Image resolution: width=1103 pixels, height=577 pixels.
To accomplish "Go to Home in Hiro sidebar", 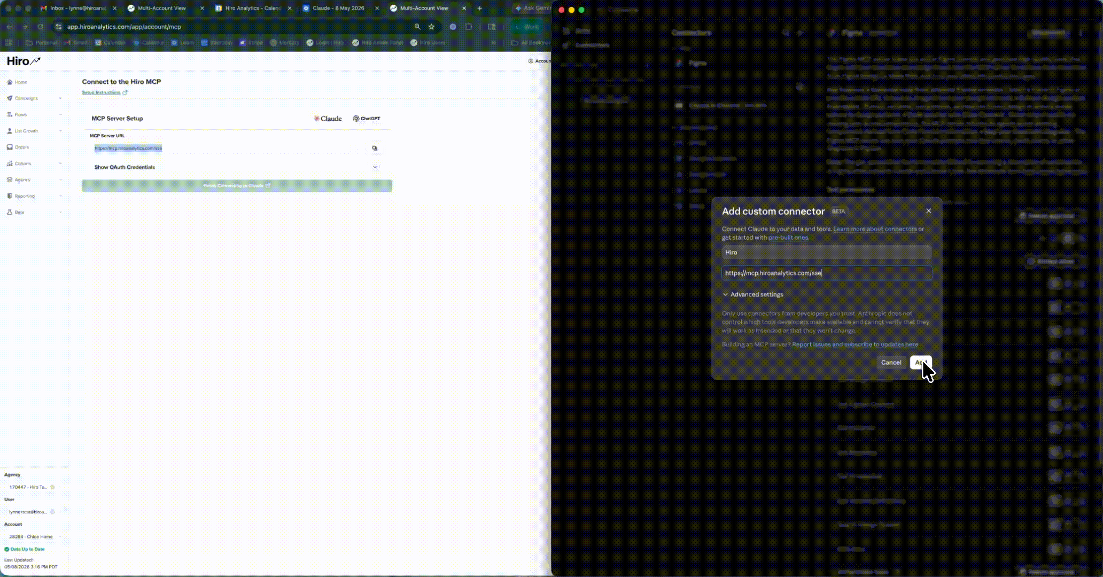I will pos(21,82).
